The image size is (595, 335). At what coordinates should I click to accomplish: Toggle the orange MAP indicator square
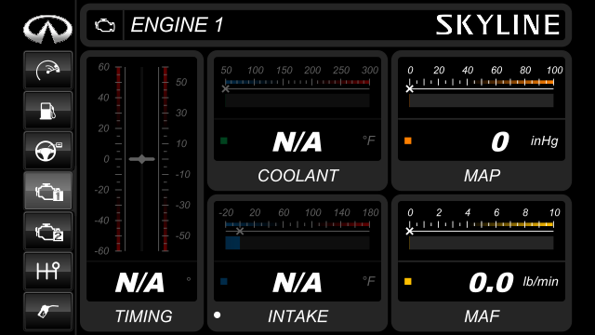click(408, 141)
